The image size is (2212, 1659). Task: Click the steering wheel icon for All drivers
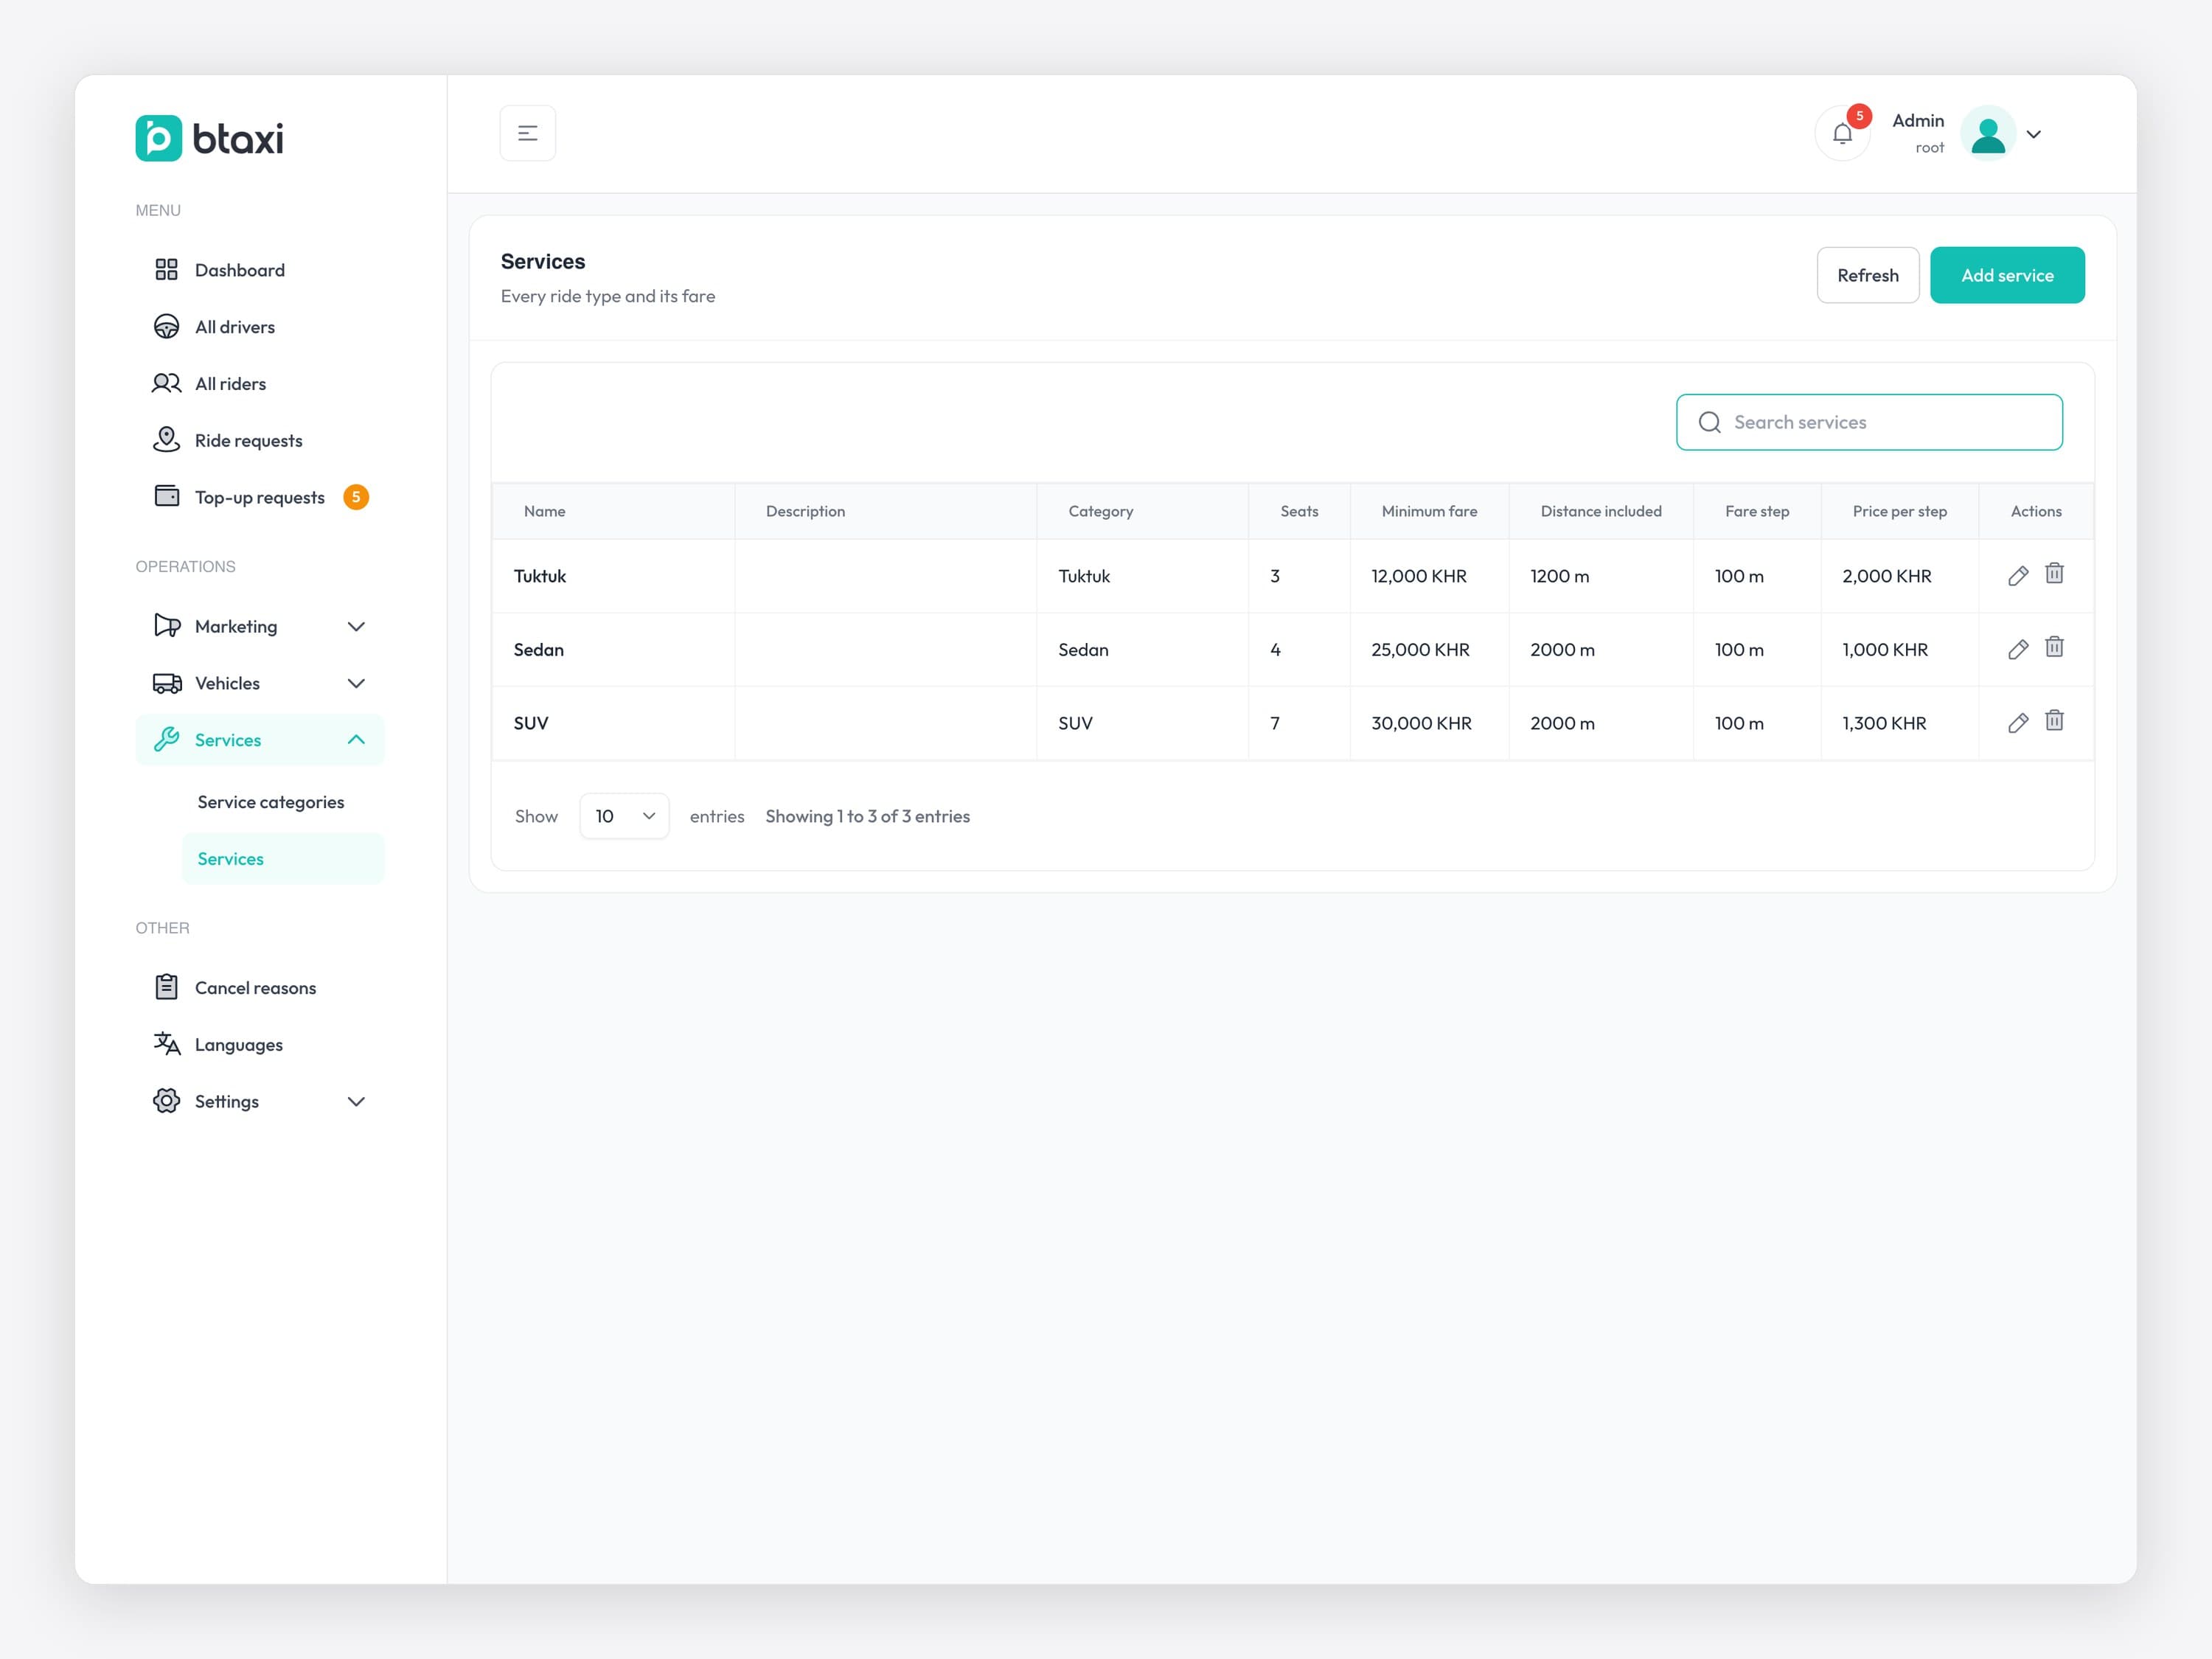click(166, 327)
